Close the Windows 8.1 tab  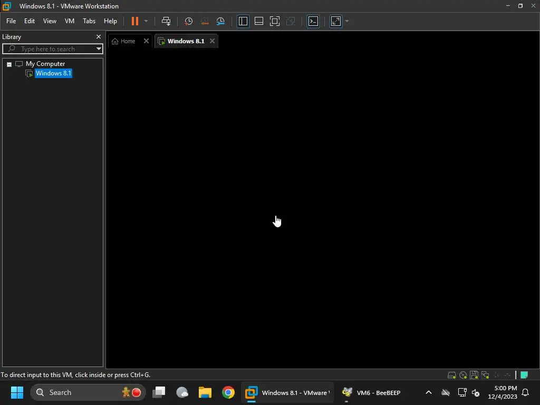pyautogui.click(x=212, y=41)
